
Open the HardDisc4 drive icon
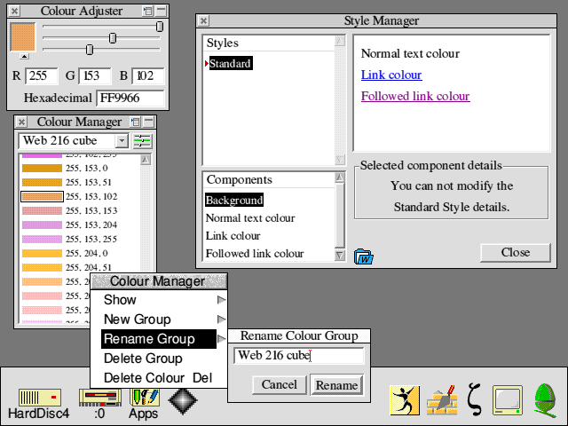click(39, 398)
